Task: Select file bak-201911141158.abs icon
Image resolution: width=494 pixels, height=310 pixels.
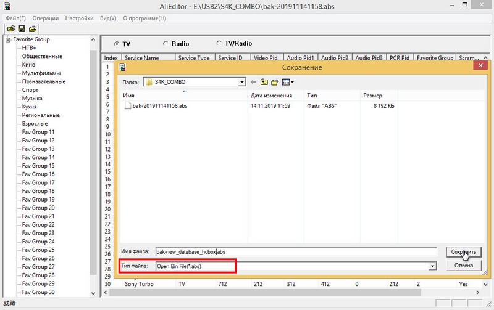Action: point(128,105)
